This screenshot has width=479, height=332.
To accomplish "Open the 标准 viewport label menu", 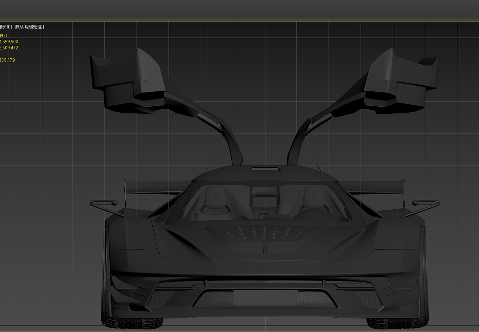I will (6, 27).
